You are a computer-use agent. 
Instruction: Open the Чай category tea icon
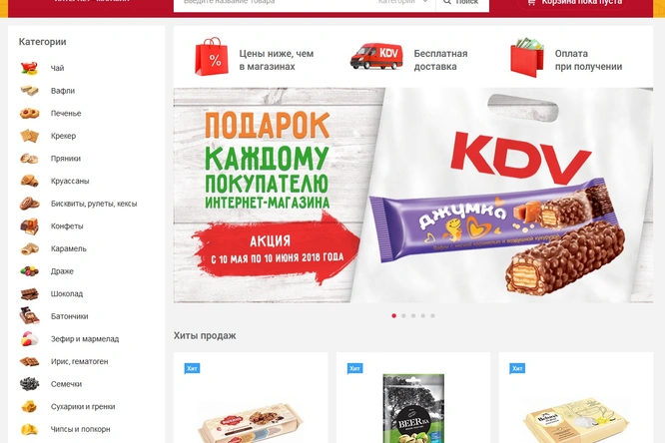click(x=29, y=68)
